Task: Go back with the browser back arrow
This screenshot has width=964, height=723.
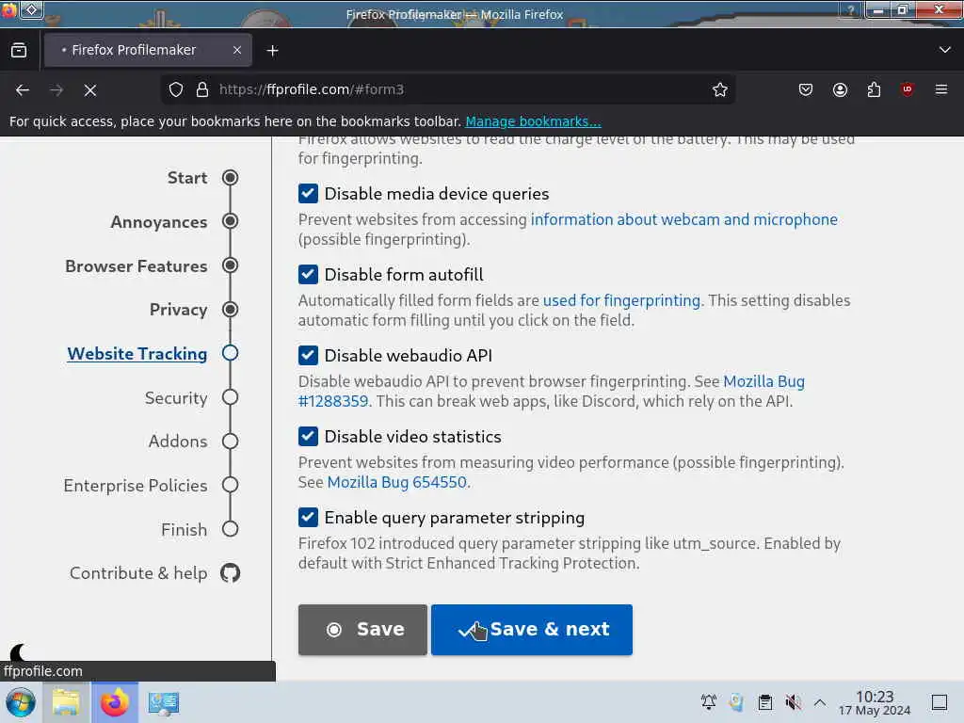Action: 23,90
